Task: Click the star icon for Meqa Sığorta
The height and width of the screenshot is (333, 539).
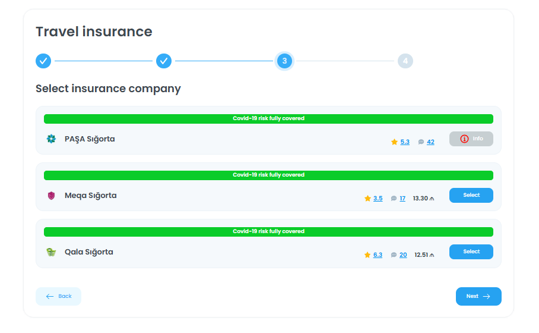Action: 367,199
